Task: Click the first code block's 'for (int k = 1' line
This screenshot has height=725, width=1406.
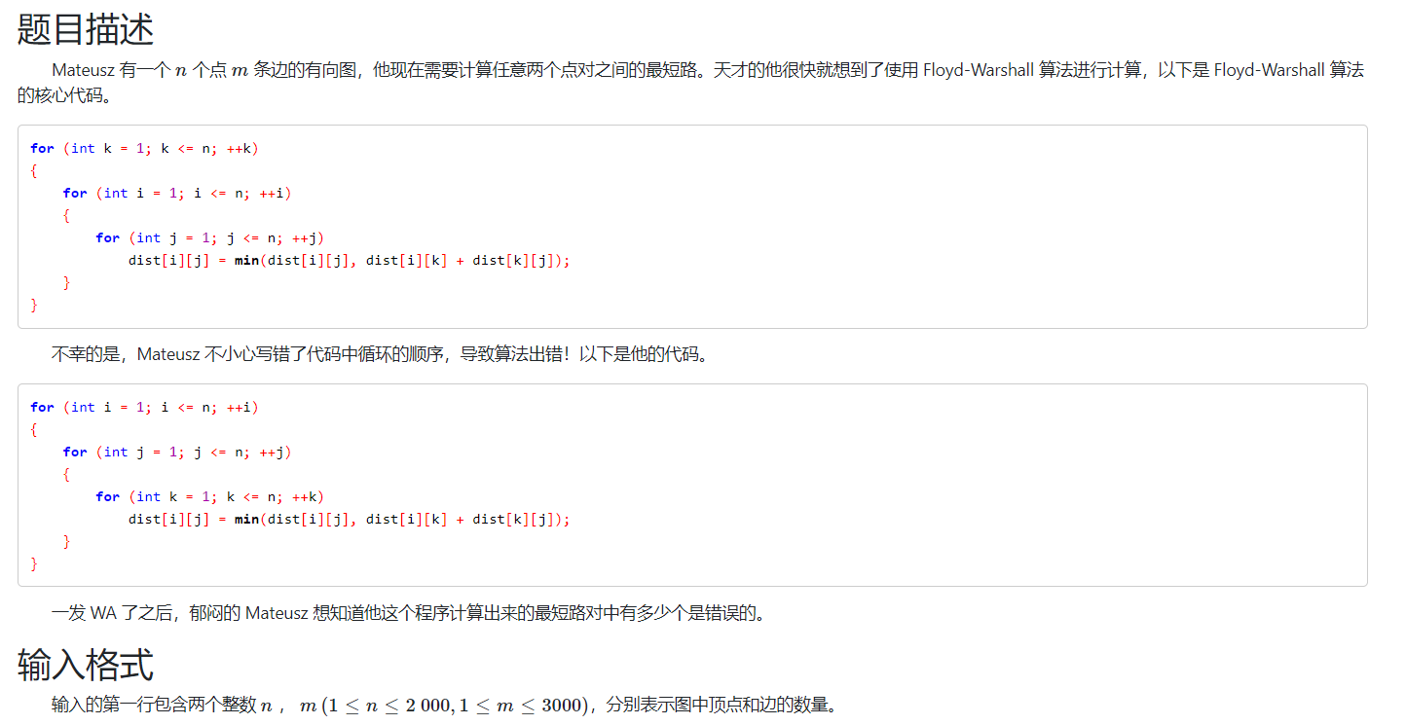Action: click(144, 148)
